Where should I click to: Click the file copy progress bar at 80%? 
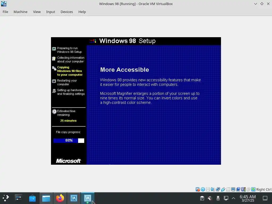click(x=69, y=141)
